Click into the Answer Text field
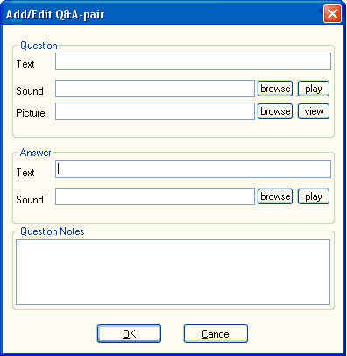Screen dimensions: 347x356 pyautogui.click(x=193, y=169)
